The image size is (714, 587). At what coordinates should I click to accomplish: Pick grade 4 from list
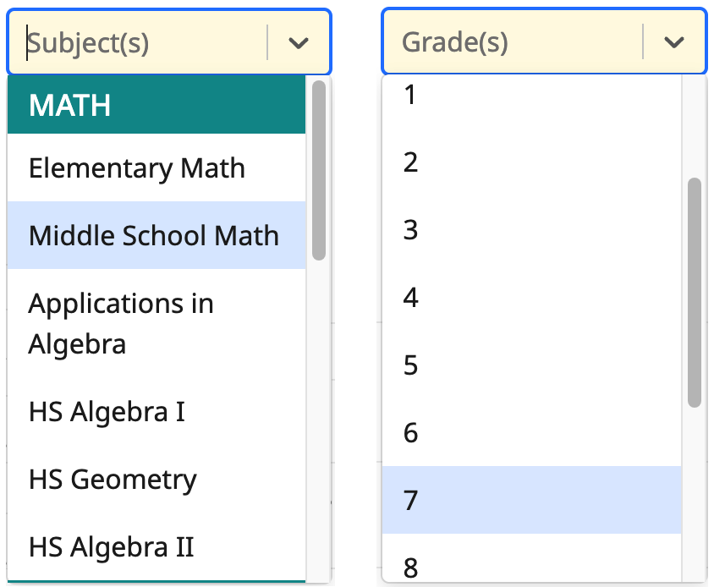click(x=411, y=298)
